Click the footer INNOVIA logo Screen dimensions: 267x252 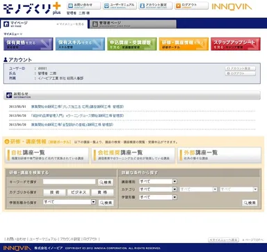[x=17, y=248]
